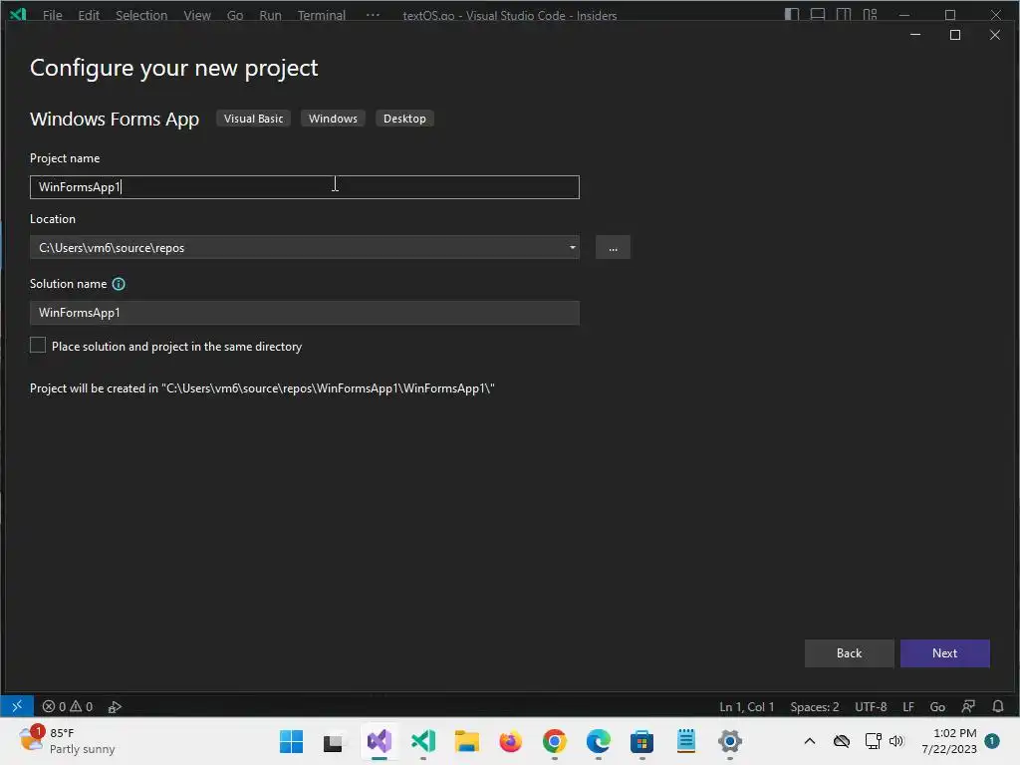1020x765 pixels.
Task: Click the Solution name input field
Action: (305, 313)
